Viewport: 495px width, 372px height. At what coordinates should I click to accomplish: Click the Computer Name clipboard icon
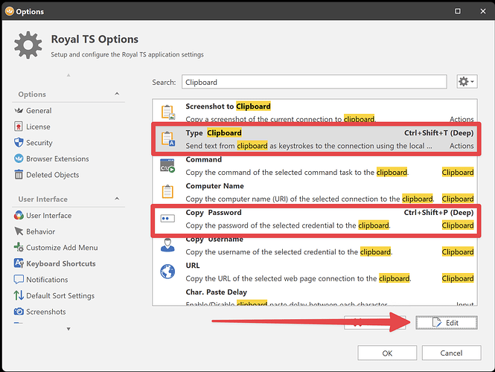pos(168,192)
